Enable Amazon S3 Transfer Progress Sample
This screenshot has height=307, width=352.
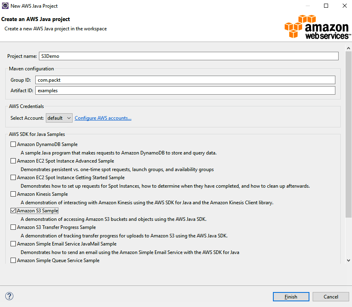(13, 227)
